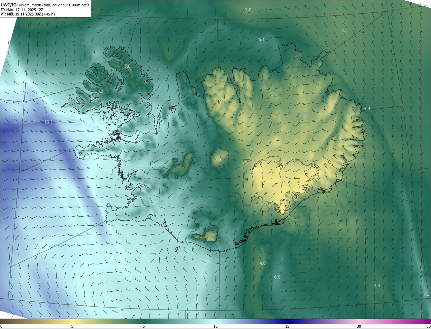This screenshot has width=431, height=329.
Task: Click the 3.7 value in the northeast sea
Action: coord(344,31)
